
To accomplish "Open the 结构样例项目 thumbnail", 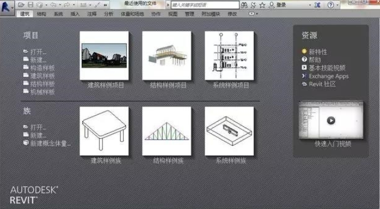I will [166, 55].
